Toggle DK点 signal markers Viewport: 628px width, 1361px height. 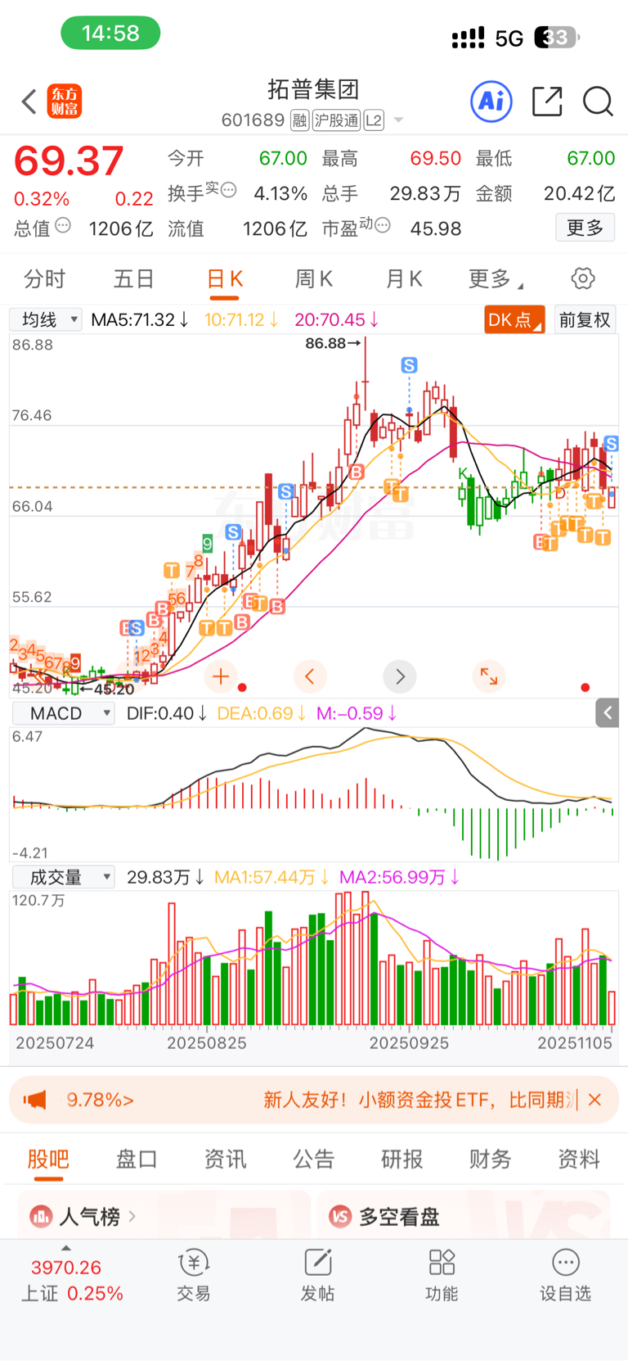tap(514, 319)
